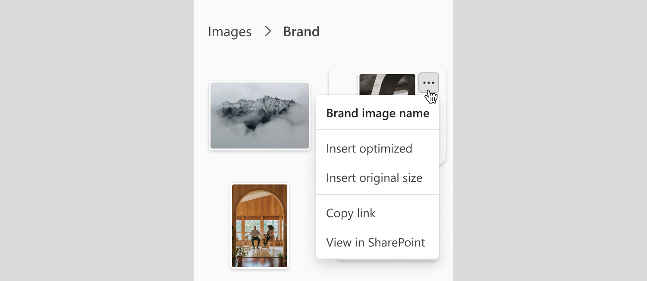
Task: Go back to the Images folder
Action: coord(229,31)
